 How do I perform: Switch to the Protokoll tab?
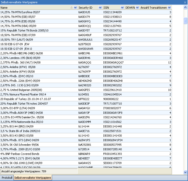click(7, 178)
